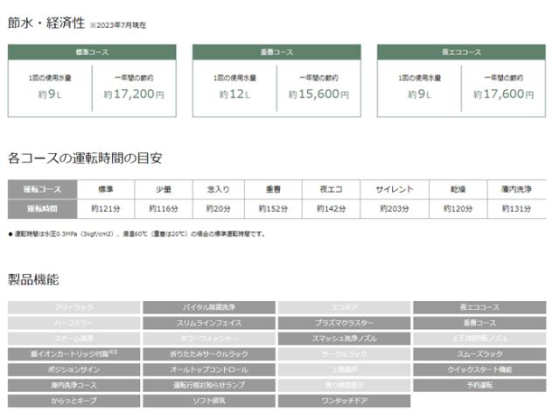Click the ソフト排気 feature tile

(x=209, y=401)
